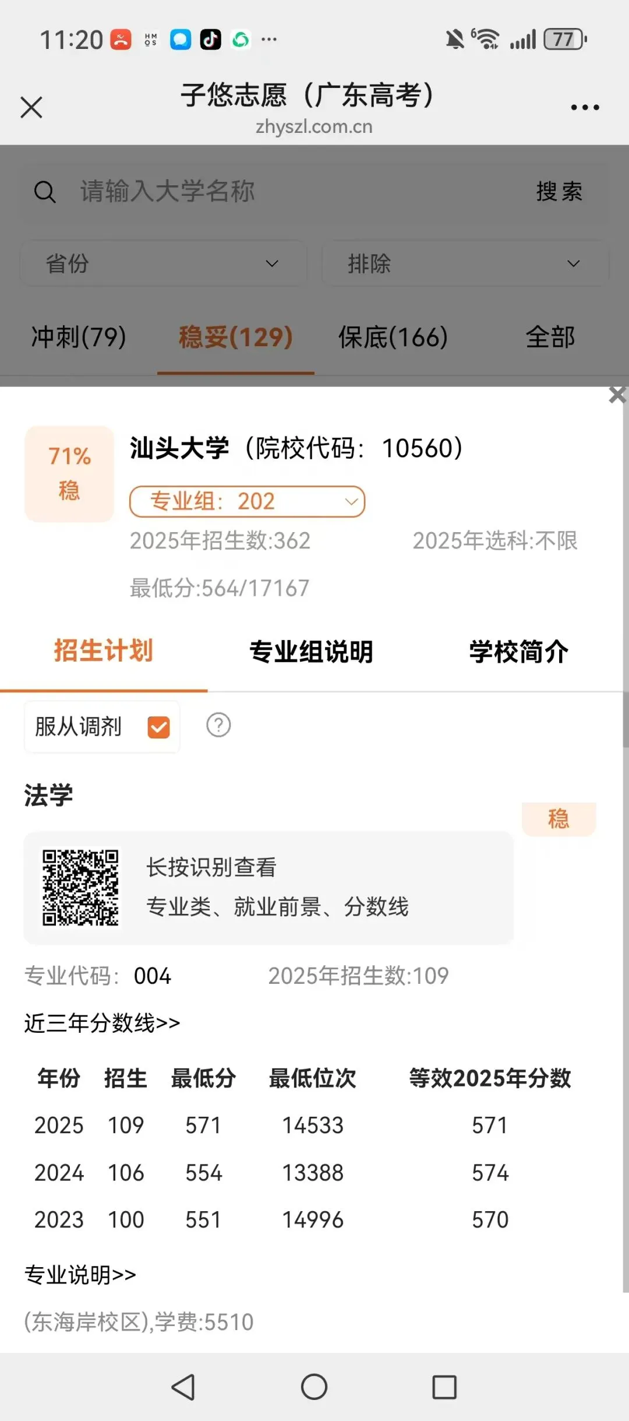
Task: Open recent apps with square icon
Action: click(x=444, y=1387)
